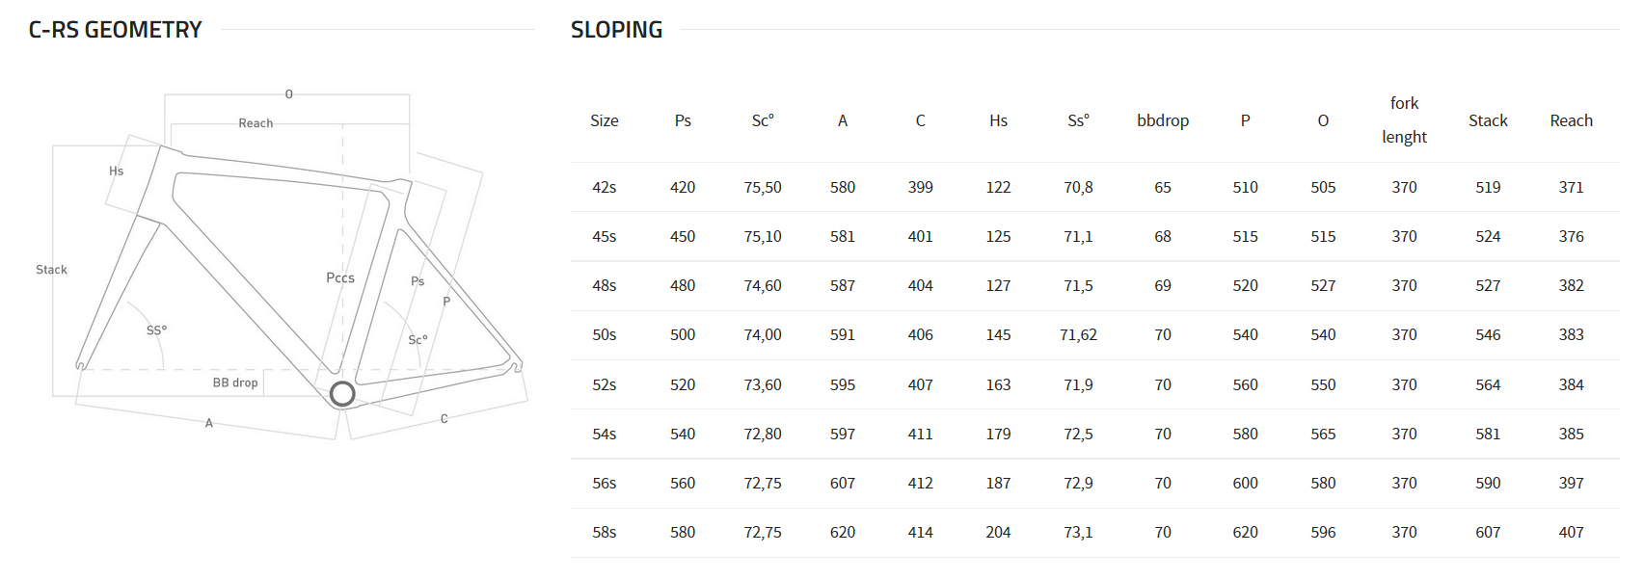Select the 58s size row

(1095, 532)
